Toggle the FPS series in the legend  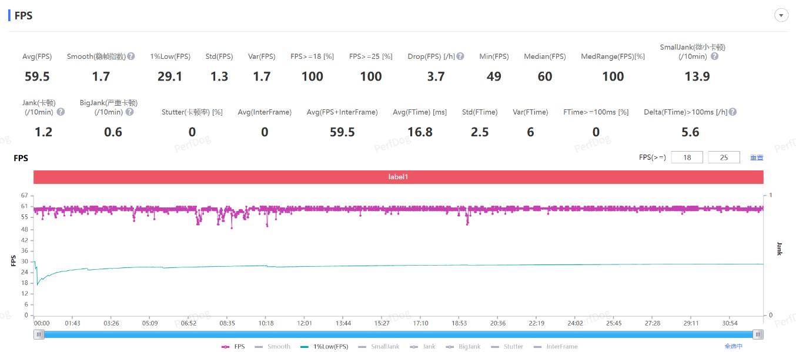click(233, 347)
